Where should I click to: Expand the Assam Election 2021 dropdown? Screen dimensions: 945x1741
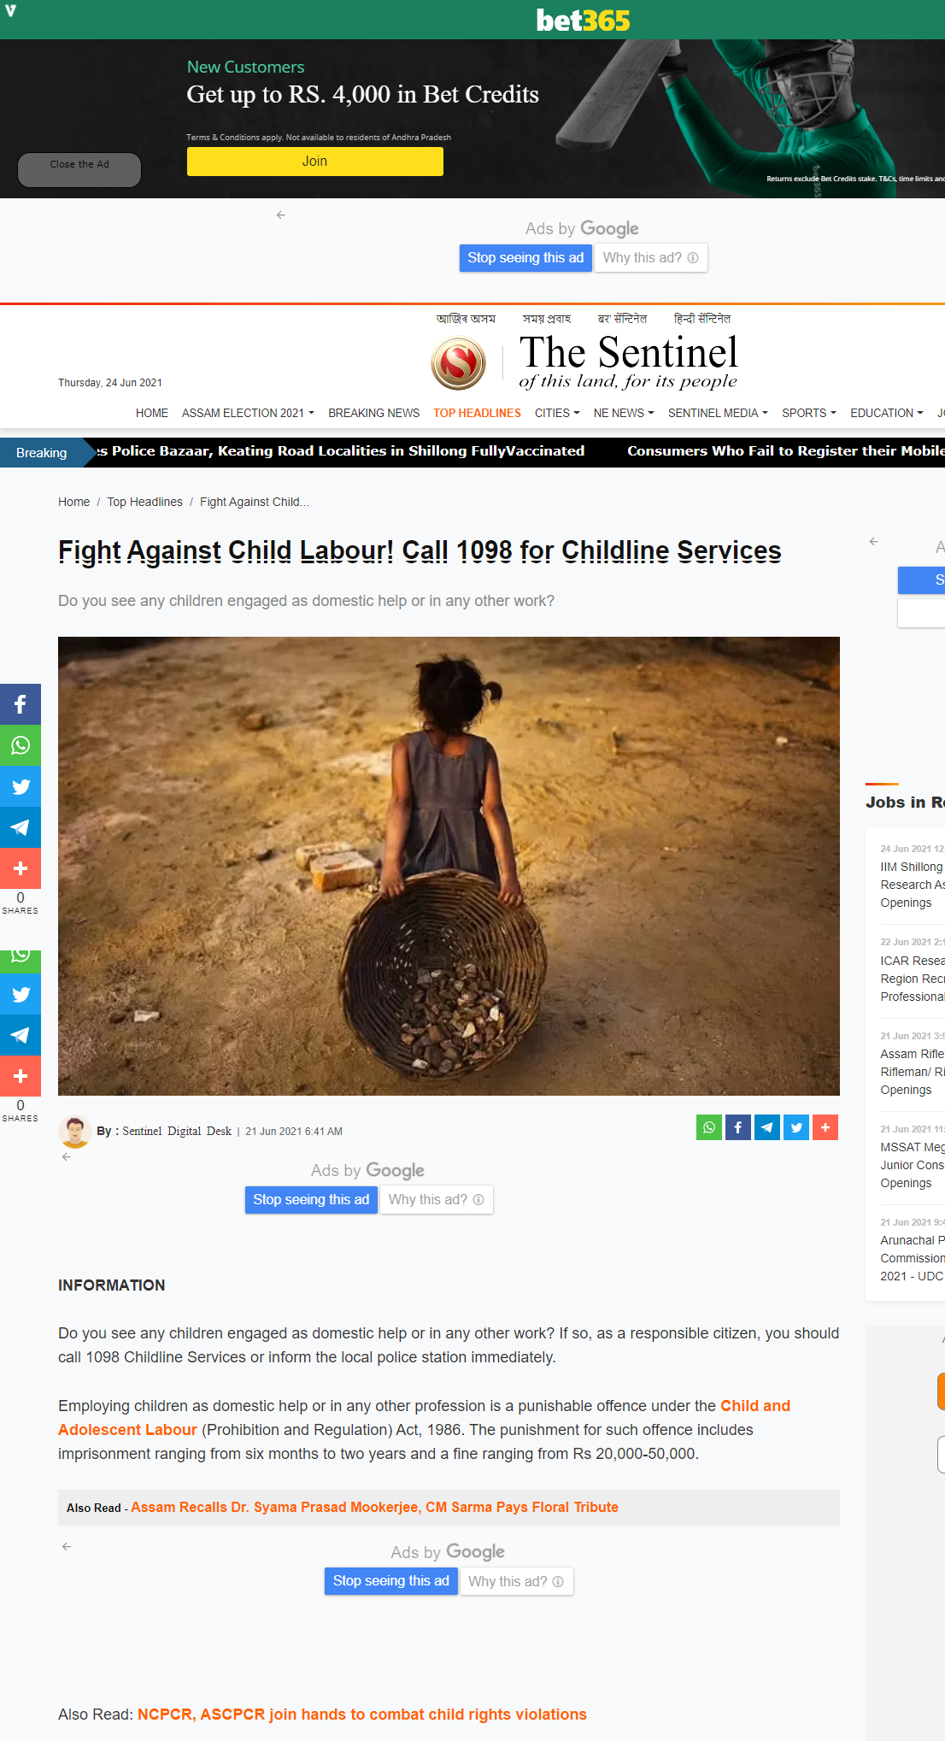click(248, 413)
